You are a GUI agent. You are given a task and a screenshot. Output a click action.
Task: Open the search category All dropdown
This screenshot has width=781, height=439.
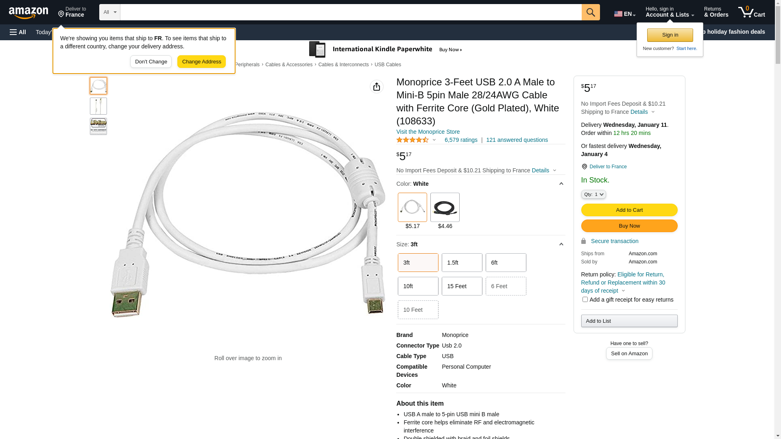[110, 12]
